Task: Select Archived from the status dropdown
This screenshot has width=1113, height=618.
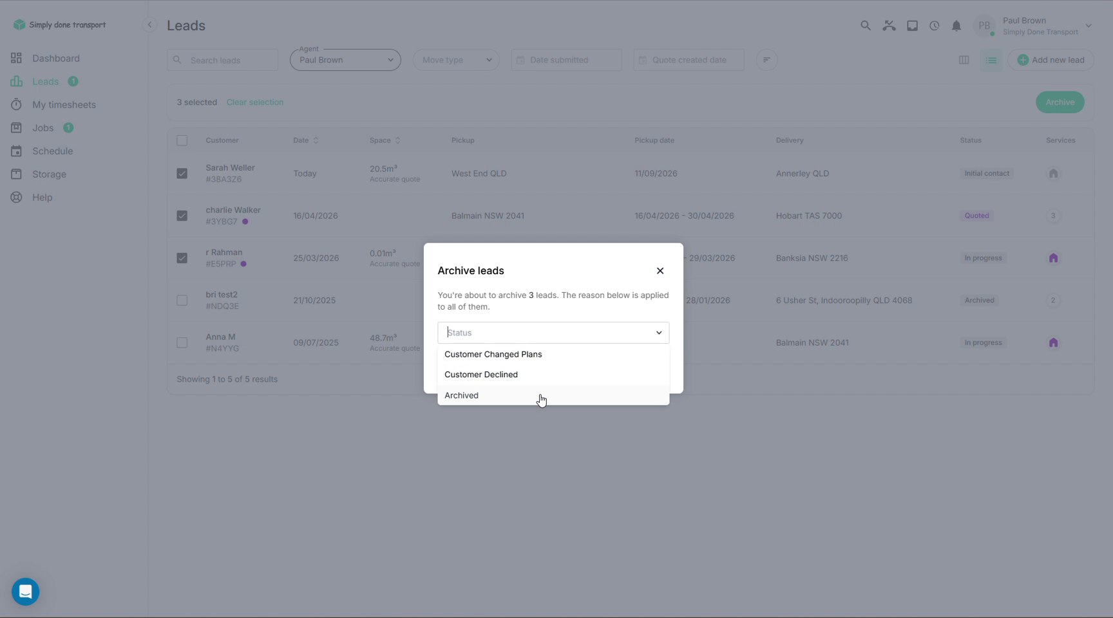Action: pos(553,395)
